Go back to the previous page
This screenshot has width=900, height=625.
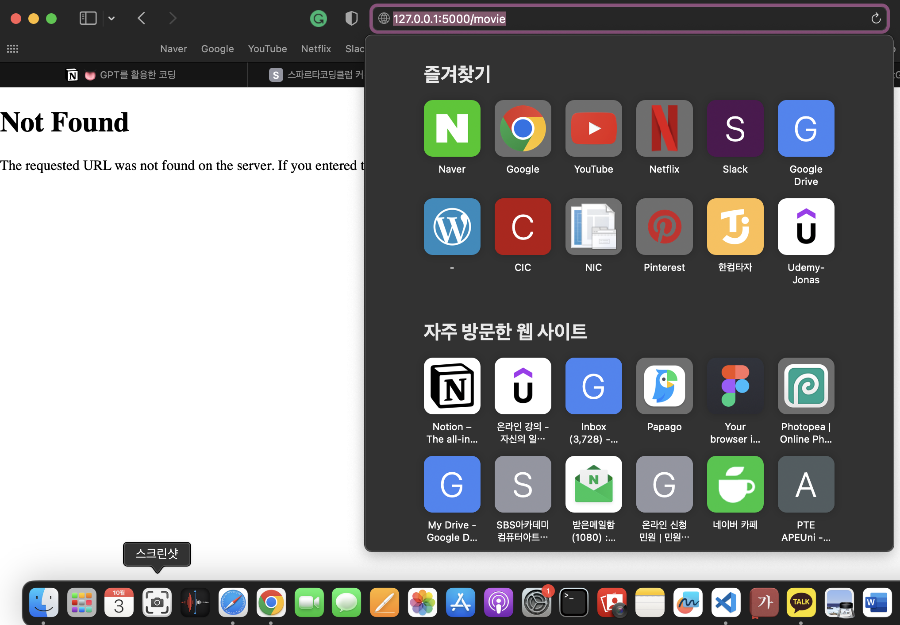pyautogui.click(x=142, y=18)
